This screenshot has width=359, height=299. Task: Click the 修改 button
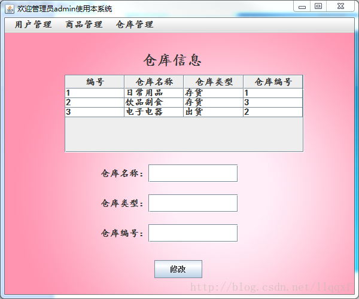[x=178, y=269]
